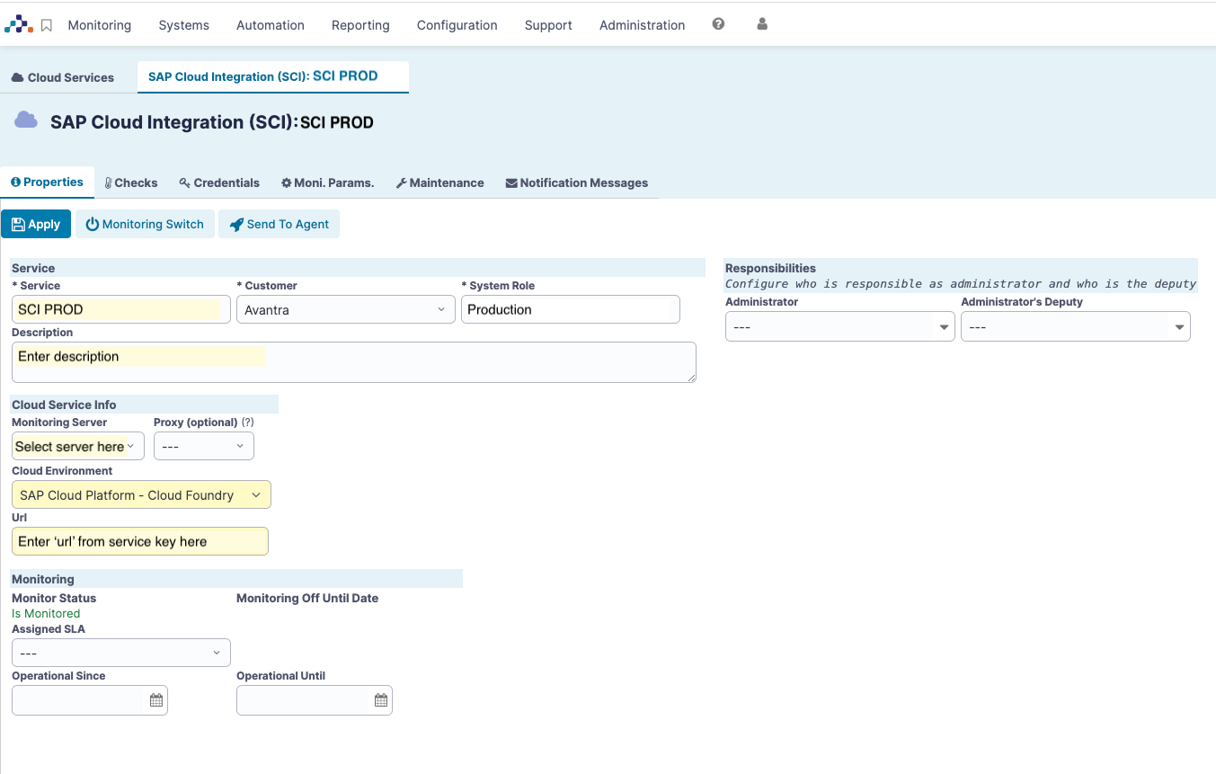1216x774 pixels.
Task: Click the cloud icon on Cloud Services tab
Action: click(x=17, y=76)
